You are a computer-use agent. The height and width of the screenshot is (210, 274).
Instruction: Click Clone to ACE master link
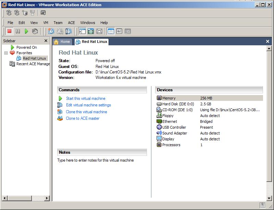click(x=83, y=118)
